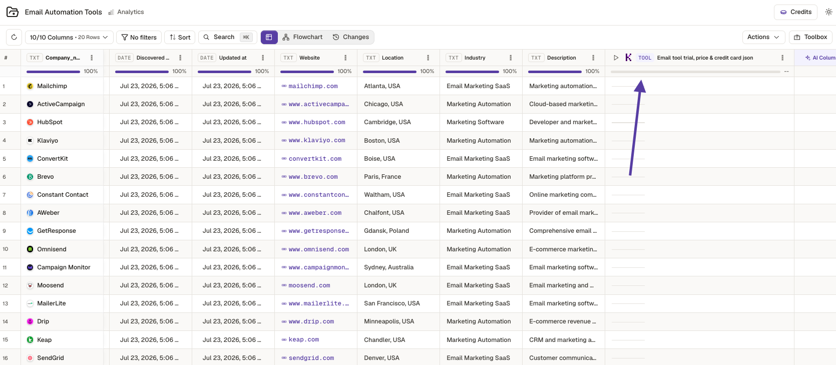Screen dimensions: 836x365
Task: Switch to Changes view
Action: [351, 37]
